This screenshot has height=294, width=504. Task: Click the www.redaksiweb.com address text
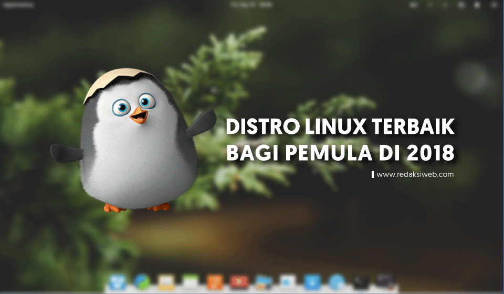pos(415,174)
